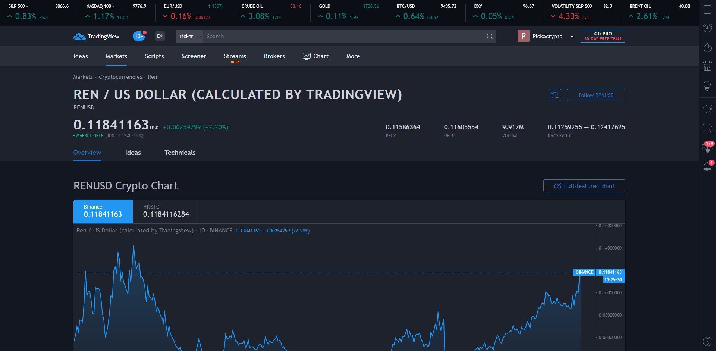Open the Full-featured chart button

(584, 186)
